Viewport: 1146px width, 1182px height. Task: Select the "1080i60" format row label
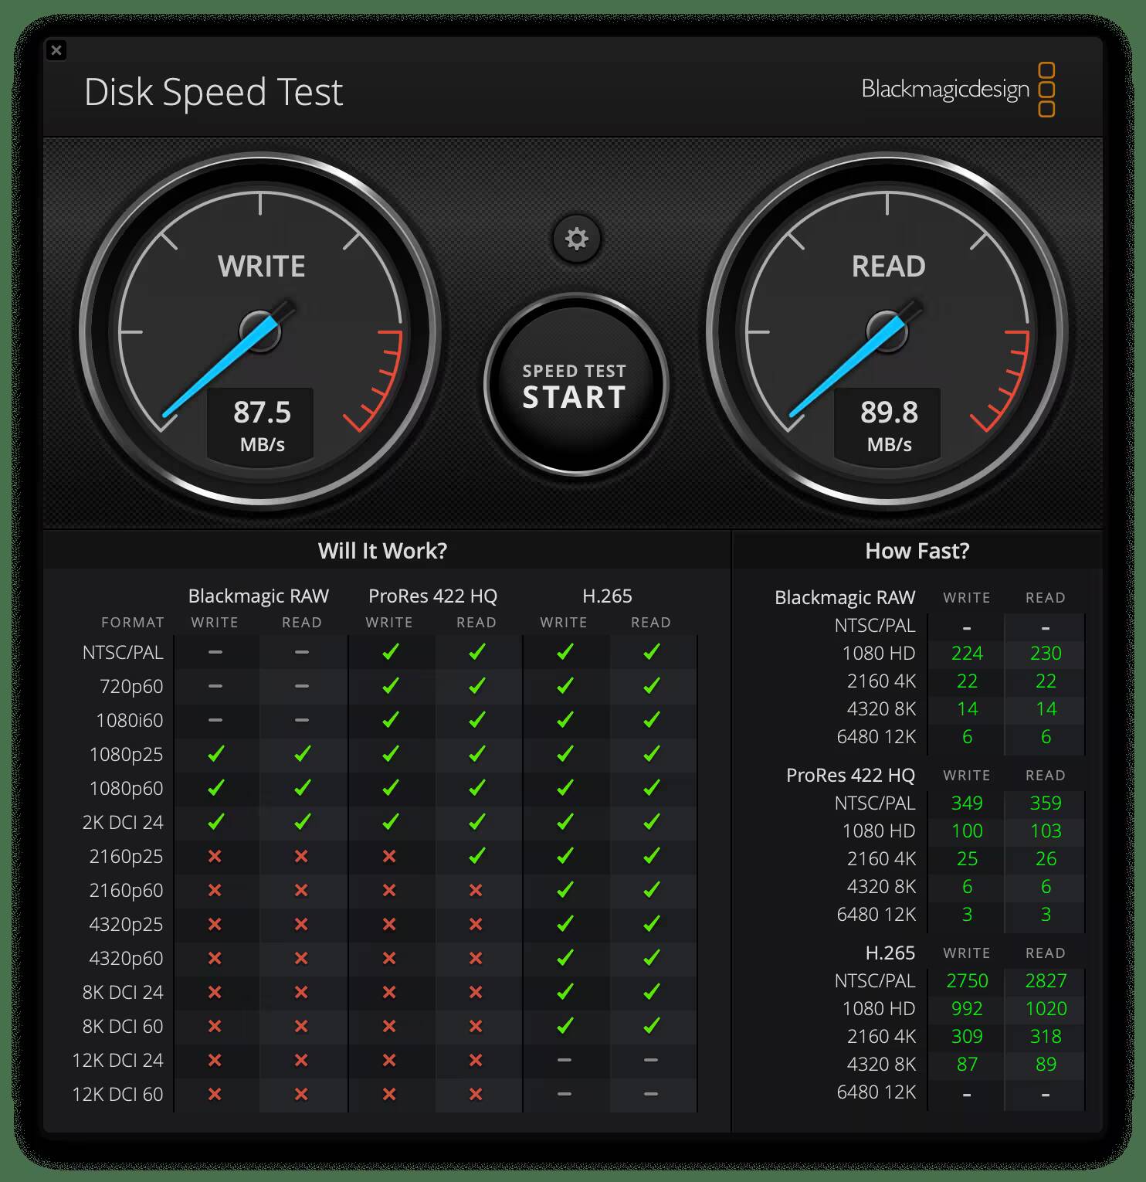click(130, 721)
